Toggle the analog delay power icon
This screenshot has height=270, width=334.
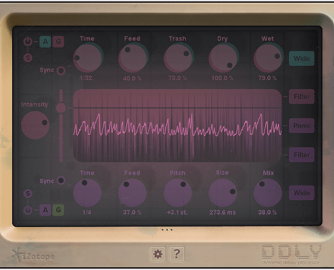28,42
